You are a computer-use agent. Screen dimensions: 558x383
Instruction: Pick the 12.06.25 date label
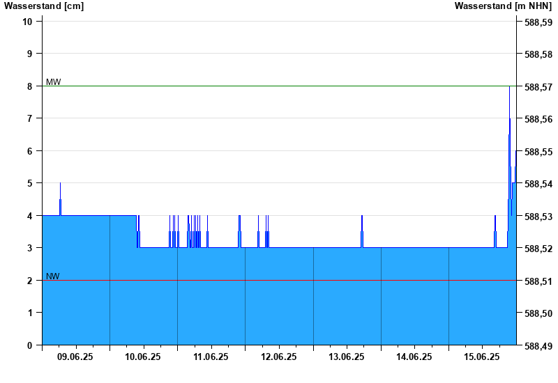(278, 357)
